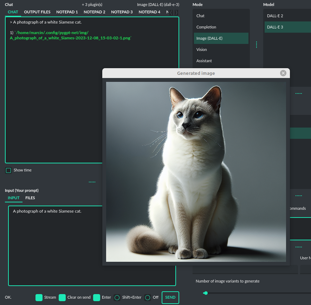Click the image variants slider handle
Screen dimensions: 311x305
pyautogui.click(x=206, y=293)
